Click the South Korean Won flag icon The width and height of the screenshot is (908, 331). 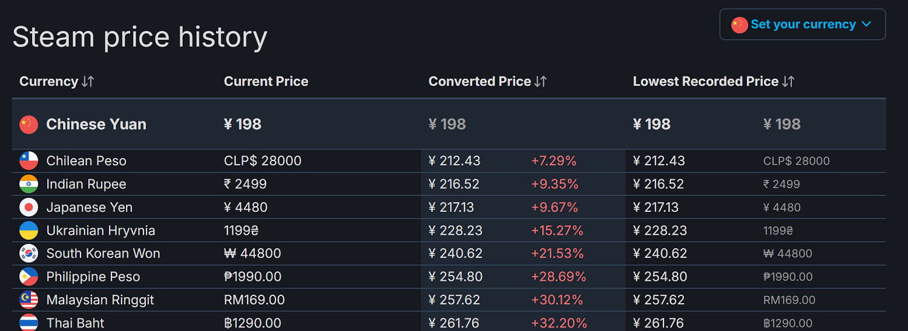coord(28,254)
